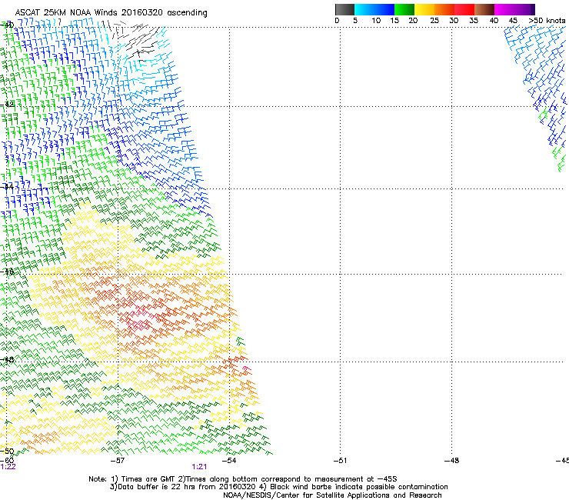Click the 'Data buffer is 22 hrs' note line
569x500 pixels.
click(278, 487)
